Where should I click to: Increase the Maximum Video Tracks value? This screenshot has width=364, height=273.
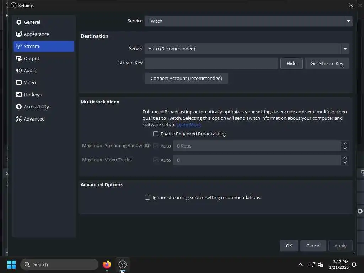point(345,157)
